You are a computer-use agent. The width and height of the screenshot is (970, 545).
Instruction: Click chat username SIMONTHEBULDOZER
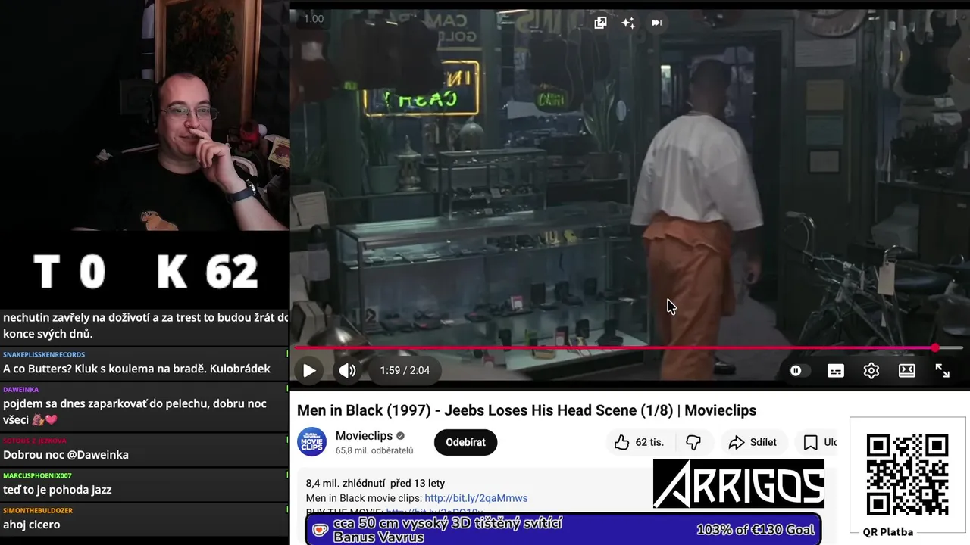(38, 510)
